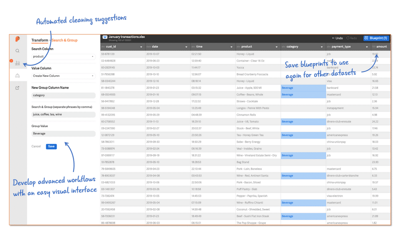Screen dimensions: 400x234
Task: Open cleaning suggestions icon with notification badge
Action: 17,63
